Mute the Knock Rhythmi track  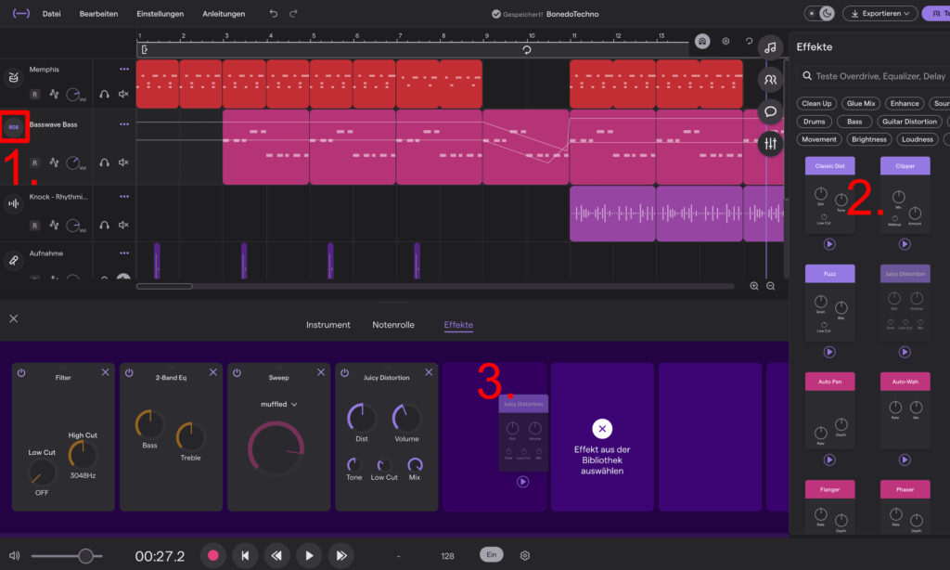[x=123, y=225]
